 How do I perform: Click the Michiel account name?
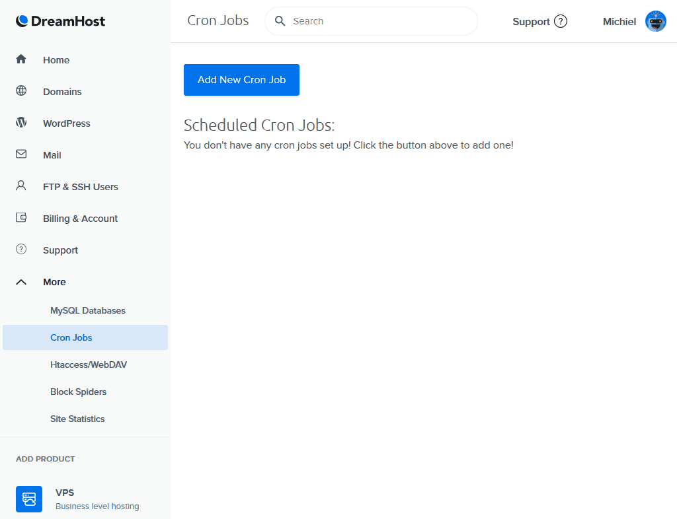(x=619, y=22)
